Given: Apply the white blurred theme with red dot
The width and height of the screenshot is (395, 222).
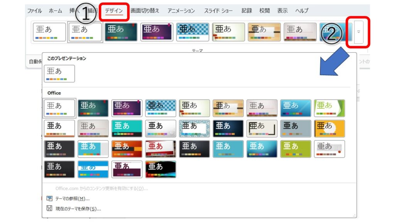Looking at the screenshot, I should 329,149.
